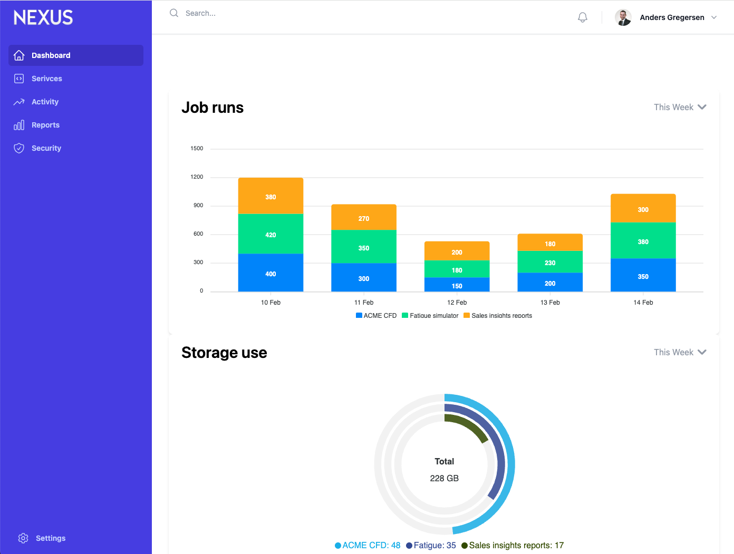734x554 pixels.
Task: Click the Activity trend line icon
Action: point(19,102)
